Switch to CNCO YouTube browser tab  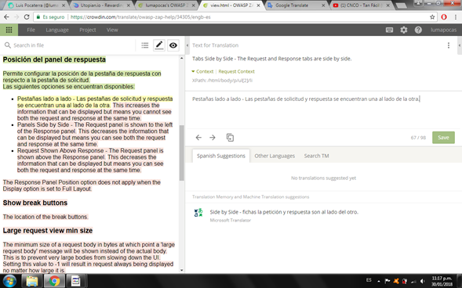tap(362, 5)
